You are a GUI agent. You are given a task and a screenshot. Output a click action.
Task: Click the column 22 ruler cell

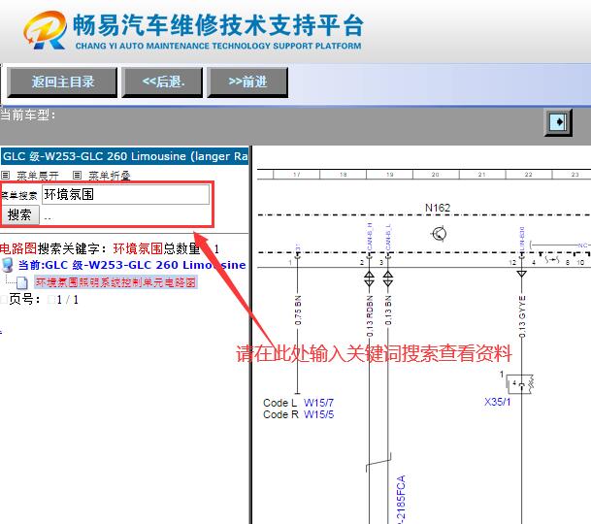(529, 175)
